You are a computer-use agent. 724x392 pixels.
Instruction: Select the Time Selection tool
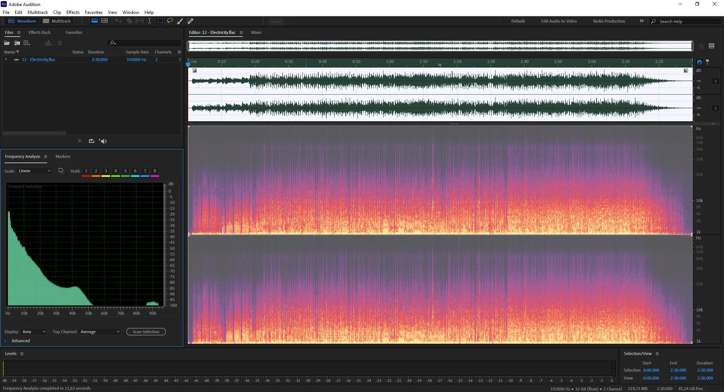(x=149, y=21)
